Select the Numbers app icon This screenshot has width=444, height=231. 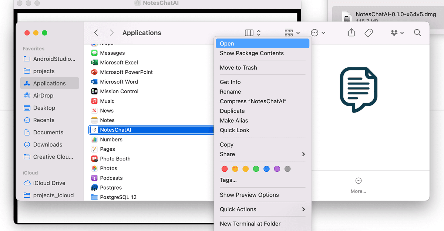94,140
